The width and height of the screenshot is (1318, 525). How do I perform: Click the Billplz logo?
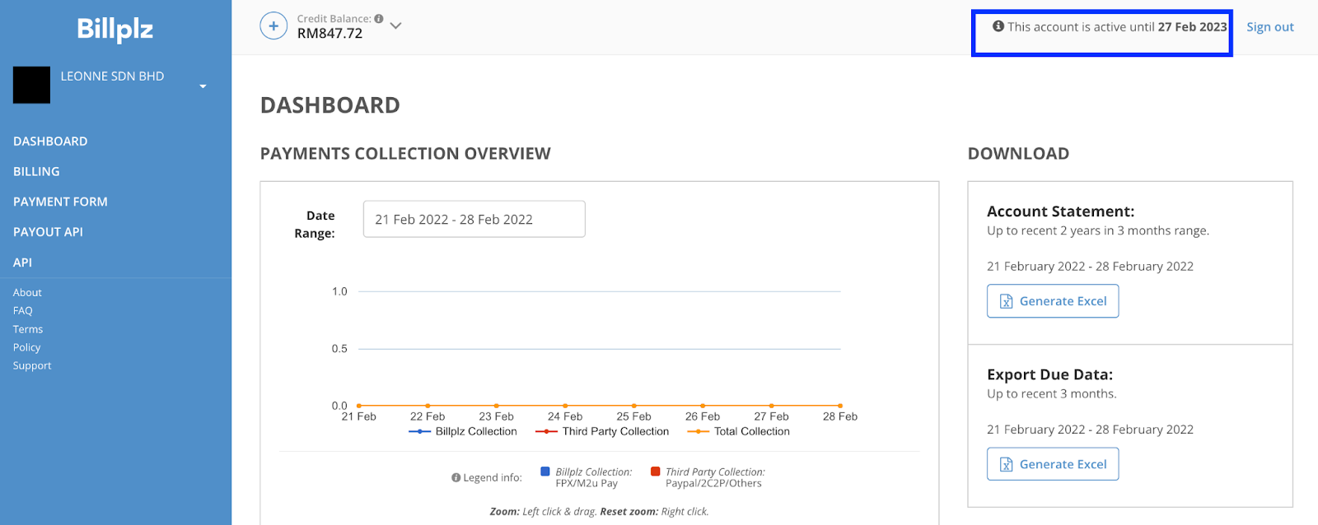(x=115, y=29)
